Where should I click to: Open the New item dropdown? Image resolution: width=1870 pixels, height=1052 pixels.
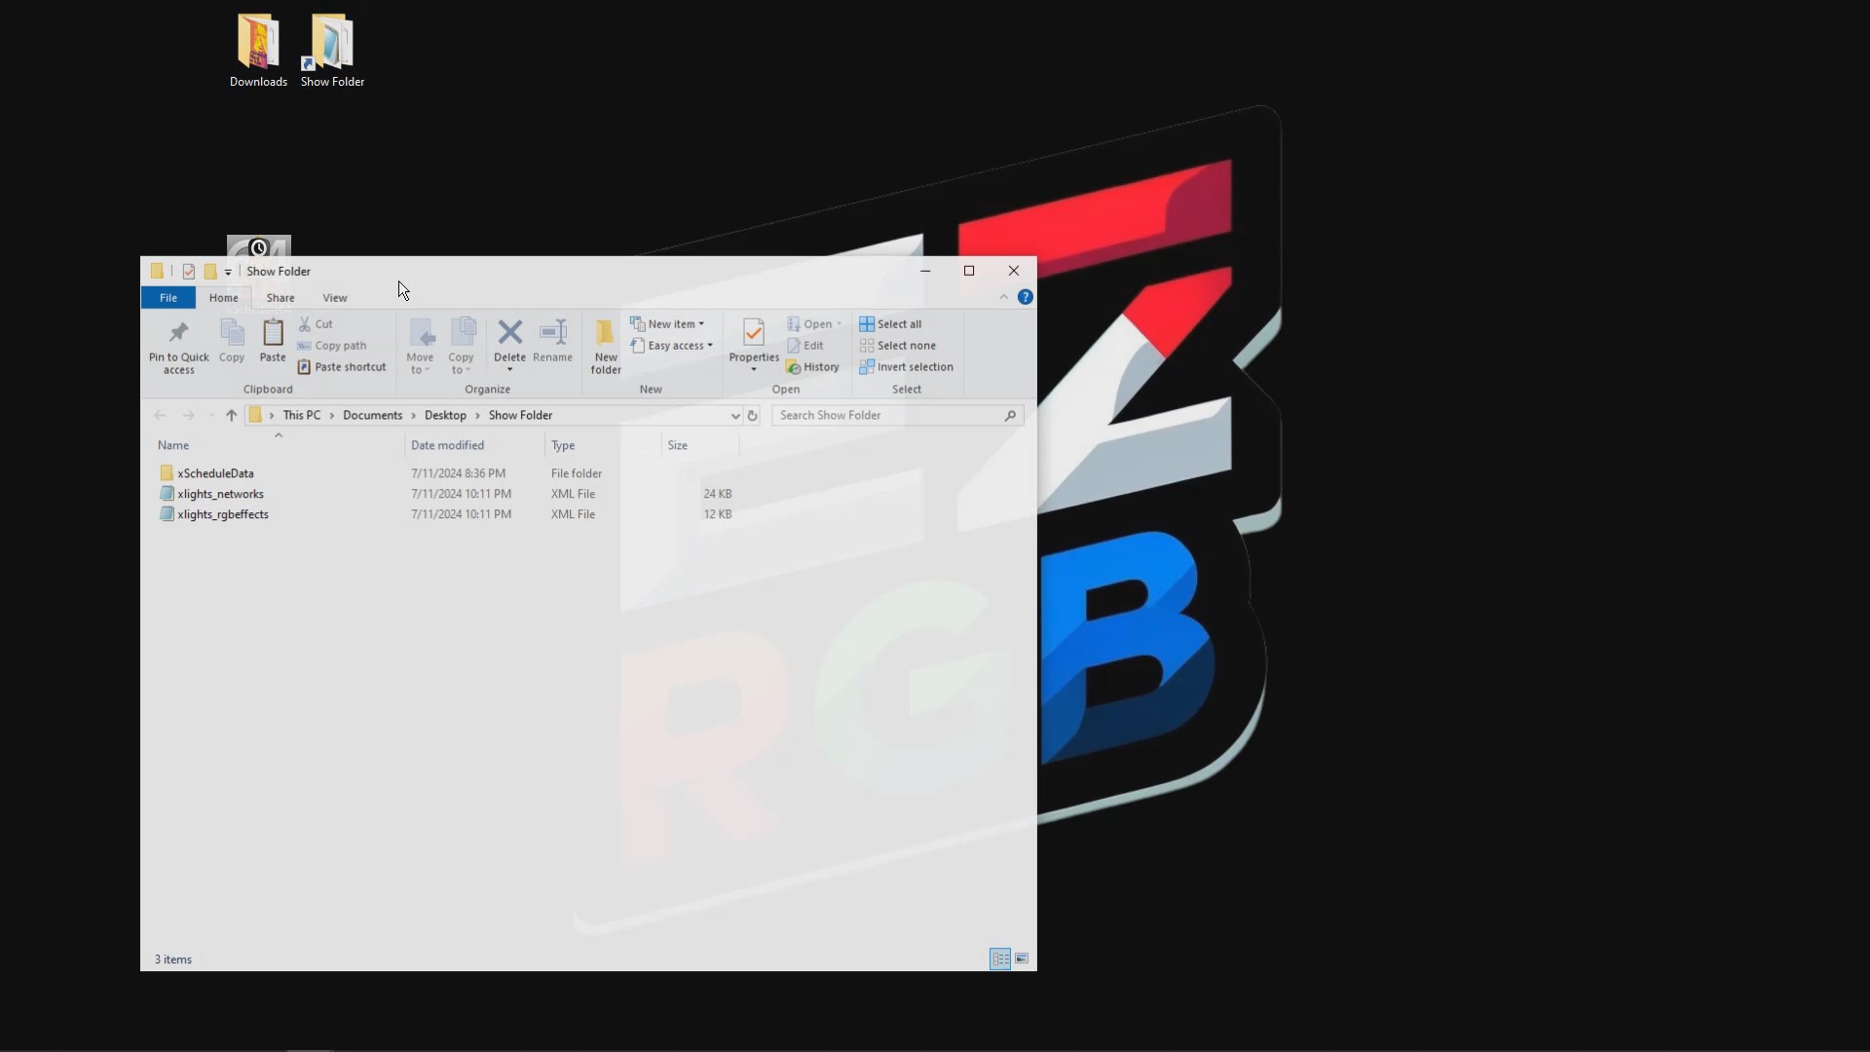click(667, 324)
